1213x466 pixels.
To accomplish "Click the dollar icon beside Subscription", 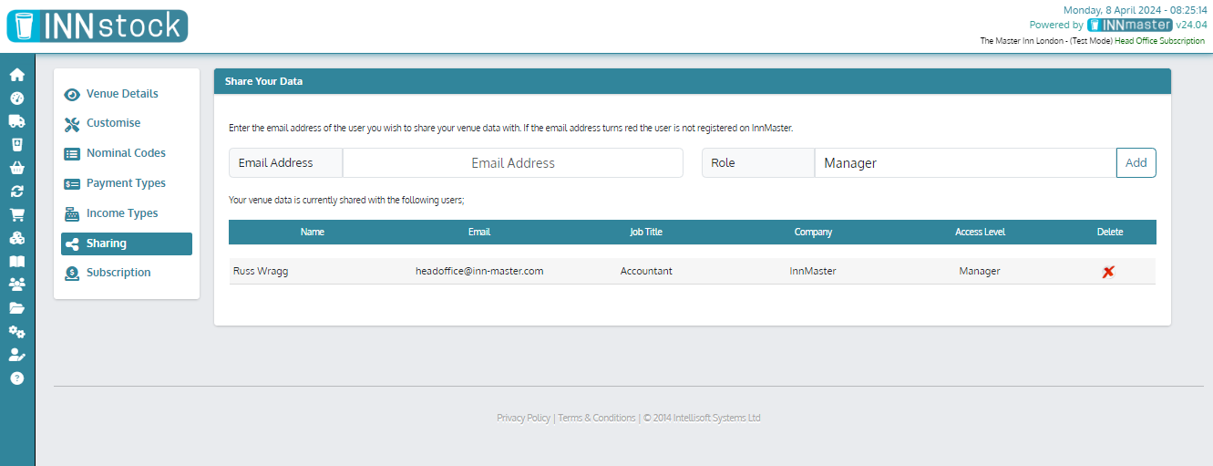I will click(x=72, y=273).
